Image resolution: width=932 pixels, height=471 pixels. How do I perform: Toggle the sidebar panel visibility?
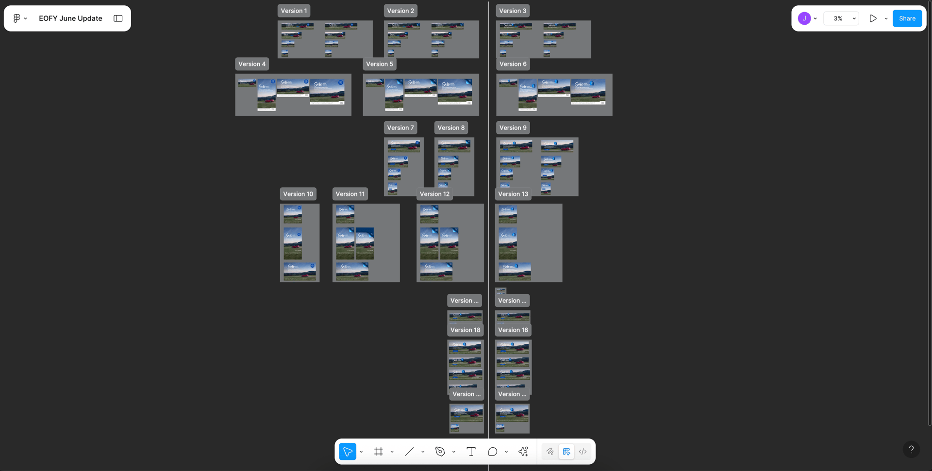click(x=118, y=18)
